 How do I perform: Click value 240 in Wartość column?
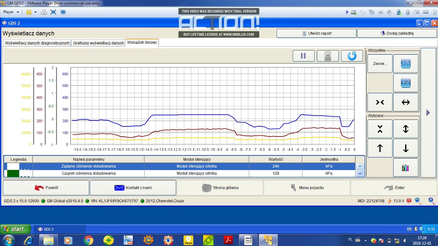pos(276,166)
